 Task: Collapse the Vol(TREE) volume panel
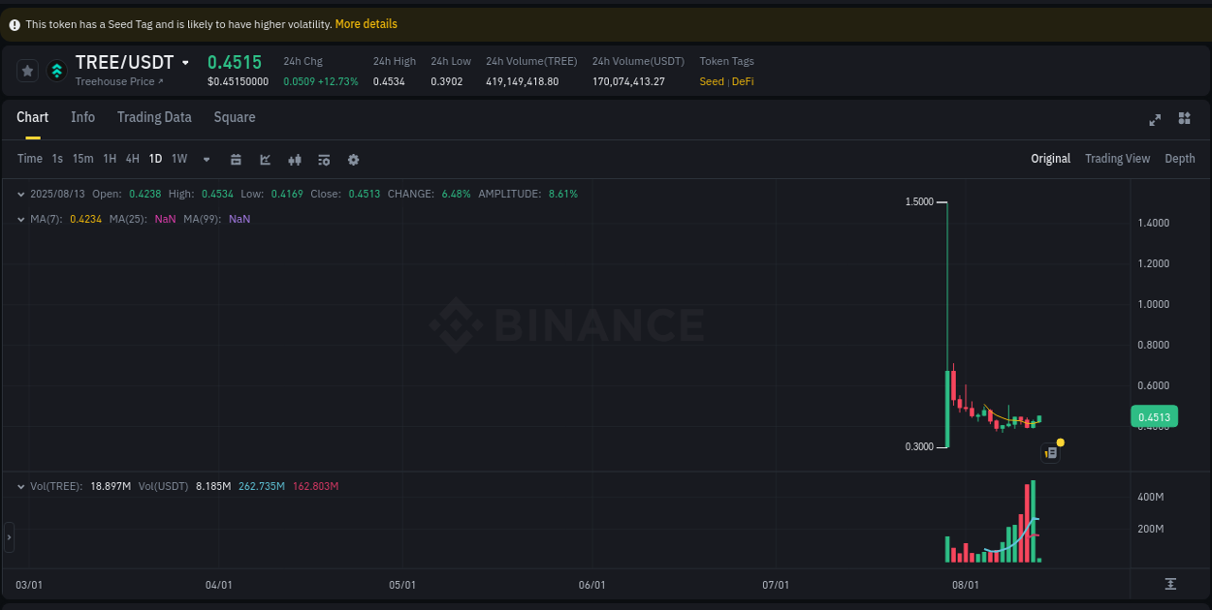tap(21, 485)
